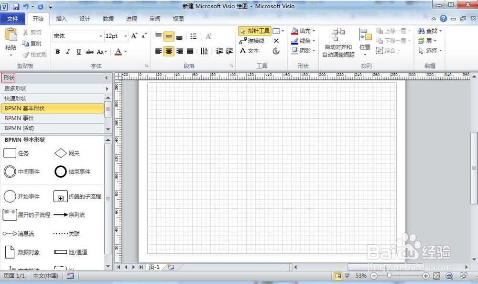Switch to the Design (设计) tab
The height and width of the screenshot is (284, 478).
click(85, 19)
